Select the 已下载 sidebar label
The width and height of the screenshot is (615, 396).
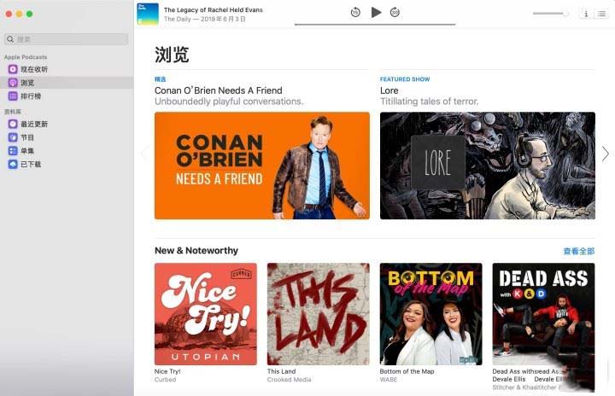(31, 164)
